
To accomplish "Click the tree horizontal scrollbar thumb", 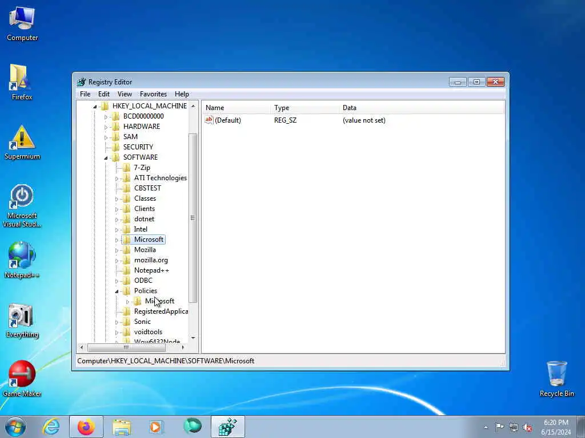I will click(x=126, y=347).
